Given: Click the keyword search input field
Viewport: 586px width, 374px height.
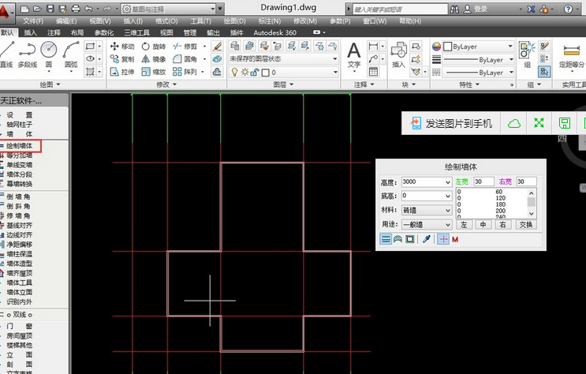Looking at the screenshot, I should pyautogui.click(x=400, y=9).
